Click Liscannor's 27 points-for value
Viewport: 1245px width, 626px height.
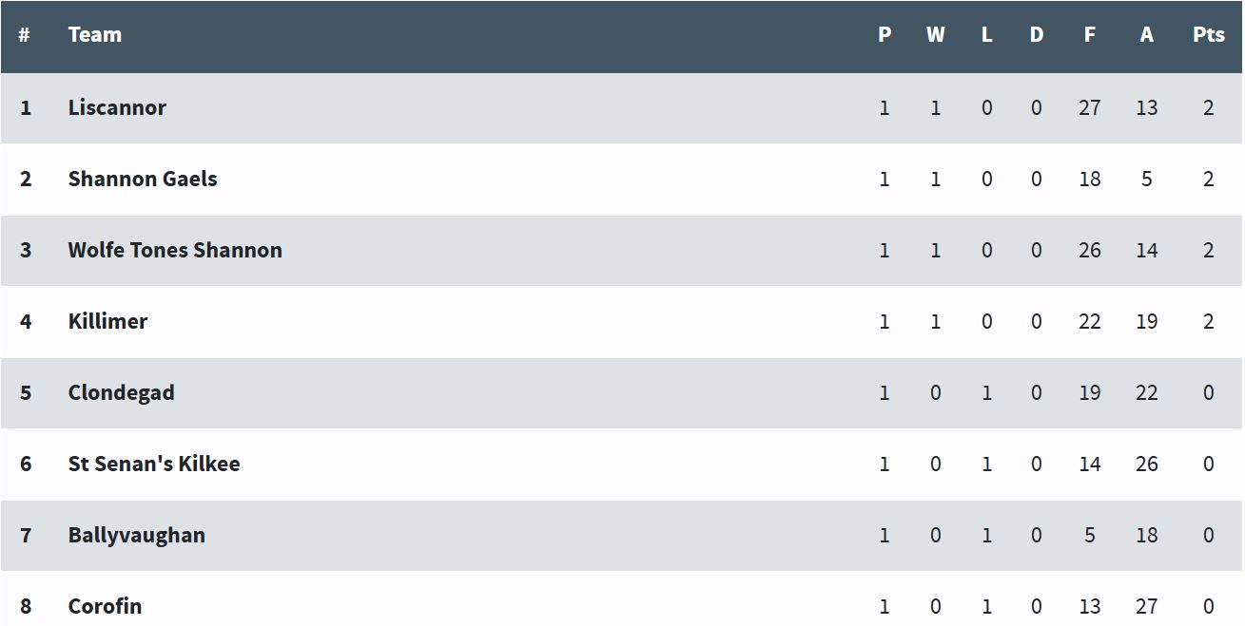coord(1090,108)
